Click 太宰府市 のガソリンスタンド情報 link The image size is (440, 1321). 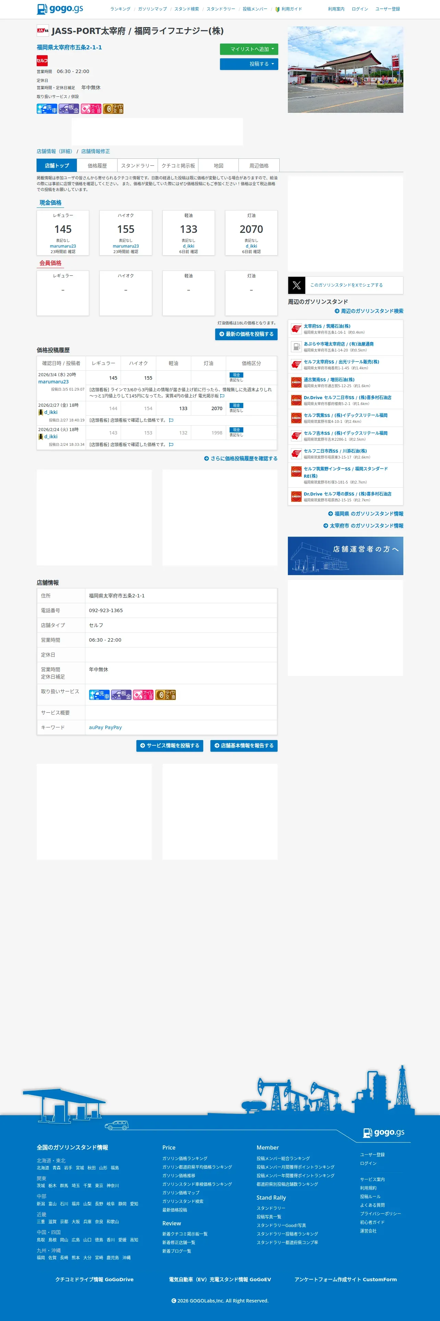(363, 526)
